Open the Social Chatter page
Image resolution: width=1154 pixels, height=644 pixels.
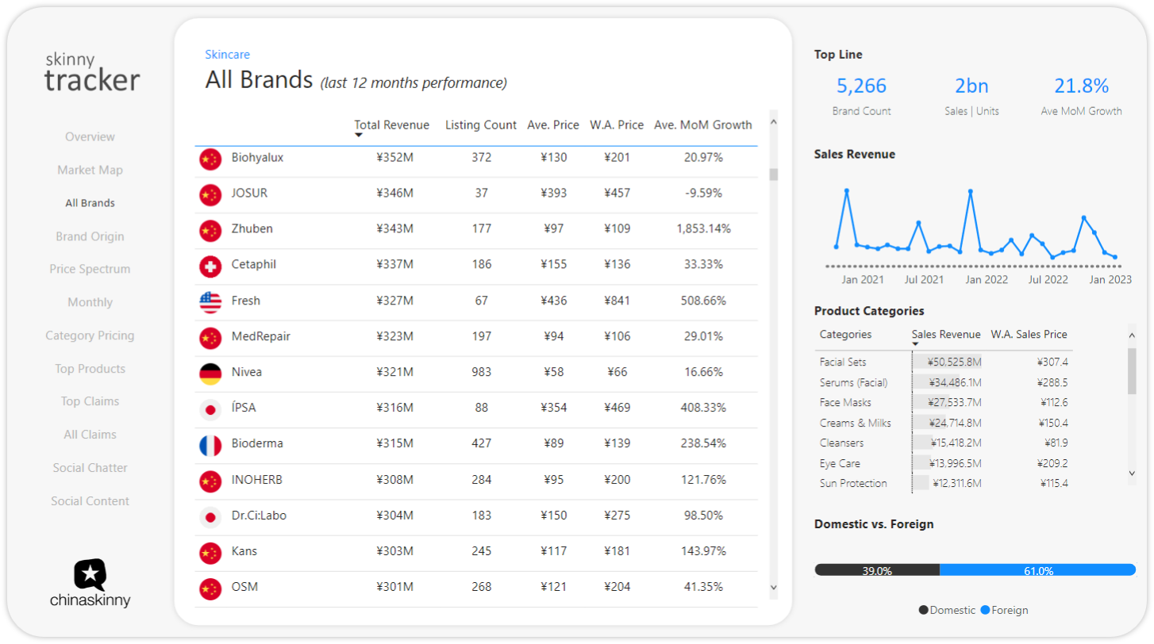(x=90, y=468)
